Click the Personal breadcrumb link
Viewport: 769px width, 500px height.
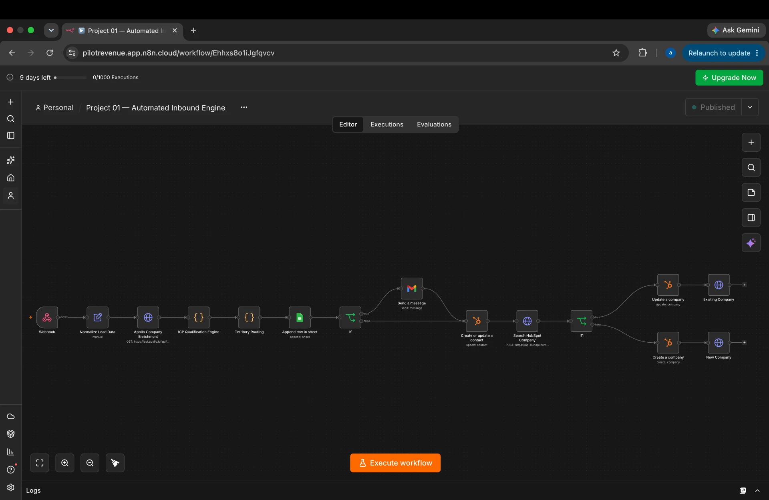[54, 108]
